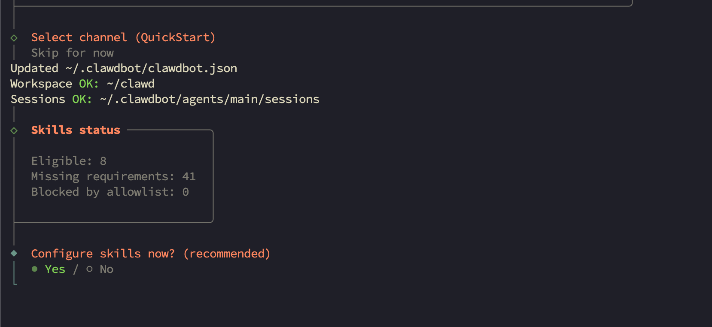Click the Eligible: 8 line
The width and height of the screenshot is (712, 327).
pyautogui.click(x=69, y=161)
